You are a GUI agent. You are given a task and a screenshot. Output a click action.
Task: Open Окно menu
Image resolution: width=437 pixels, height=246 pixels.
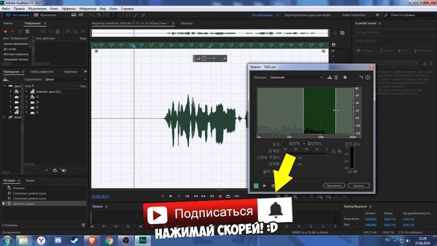pyautogui.click(x=113, y=9)
